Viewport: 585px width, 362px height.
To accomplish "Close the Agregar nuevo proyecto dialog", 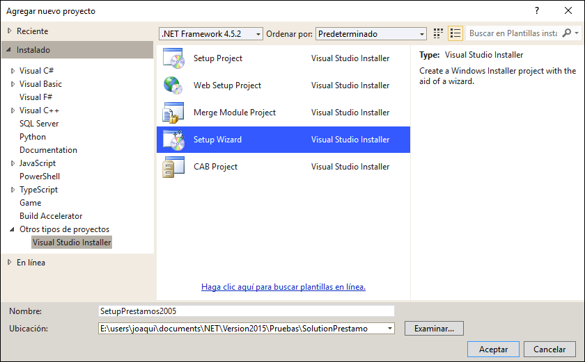I will (568, 11).
